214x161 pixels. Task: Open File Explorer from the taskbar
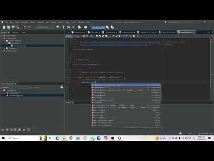click(x=64, y=138)
